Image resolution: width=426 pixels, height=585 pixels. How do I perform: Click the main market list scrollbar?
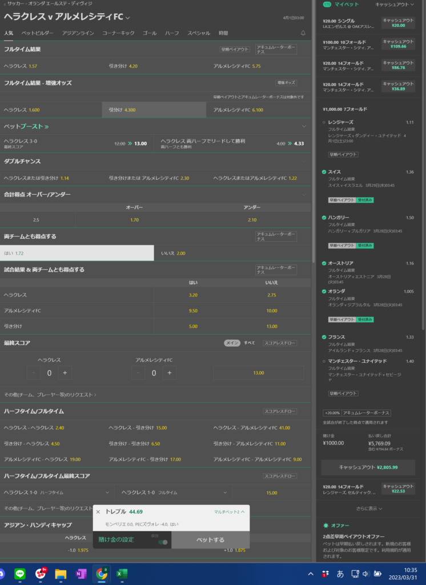(314, 131)
